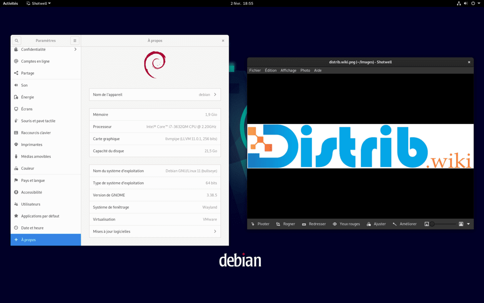Click the Debian GNU/Linux 11 (bullseye) text
484x303 pixels.
point(191,171)
